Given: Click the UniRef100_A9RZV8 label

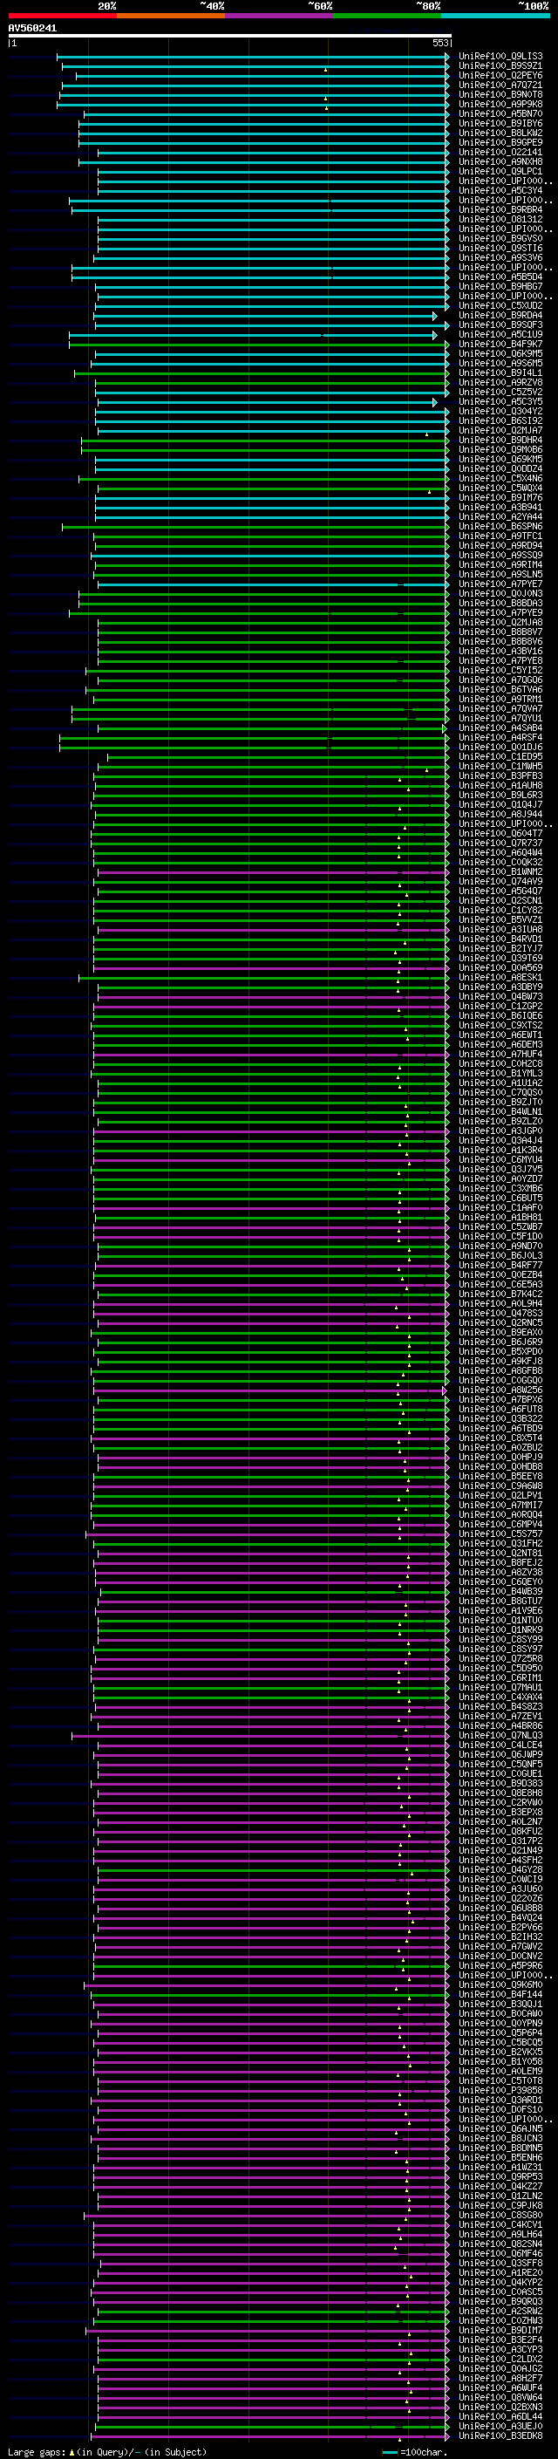Looking at the screenshot, I should pos(500,383).
